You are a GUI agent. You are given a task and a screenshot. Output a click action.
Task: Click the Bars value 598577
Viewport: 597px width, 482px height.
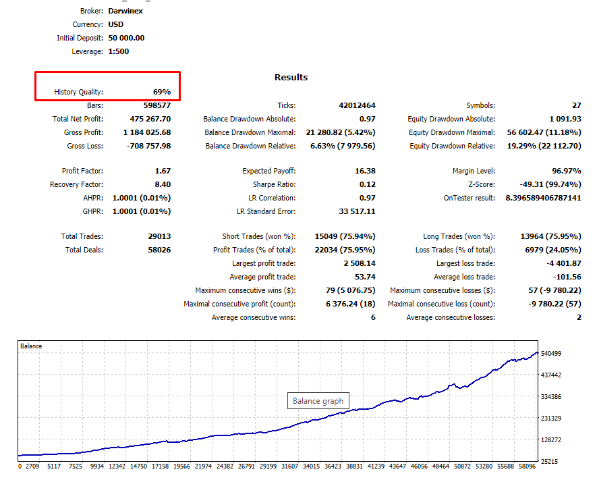(x=157, y=105)
